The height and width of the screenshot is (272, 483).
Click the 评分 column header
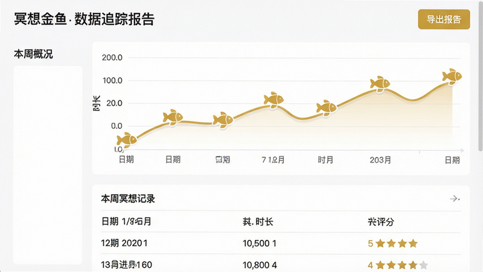coord(381,222)
